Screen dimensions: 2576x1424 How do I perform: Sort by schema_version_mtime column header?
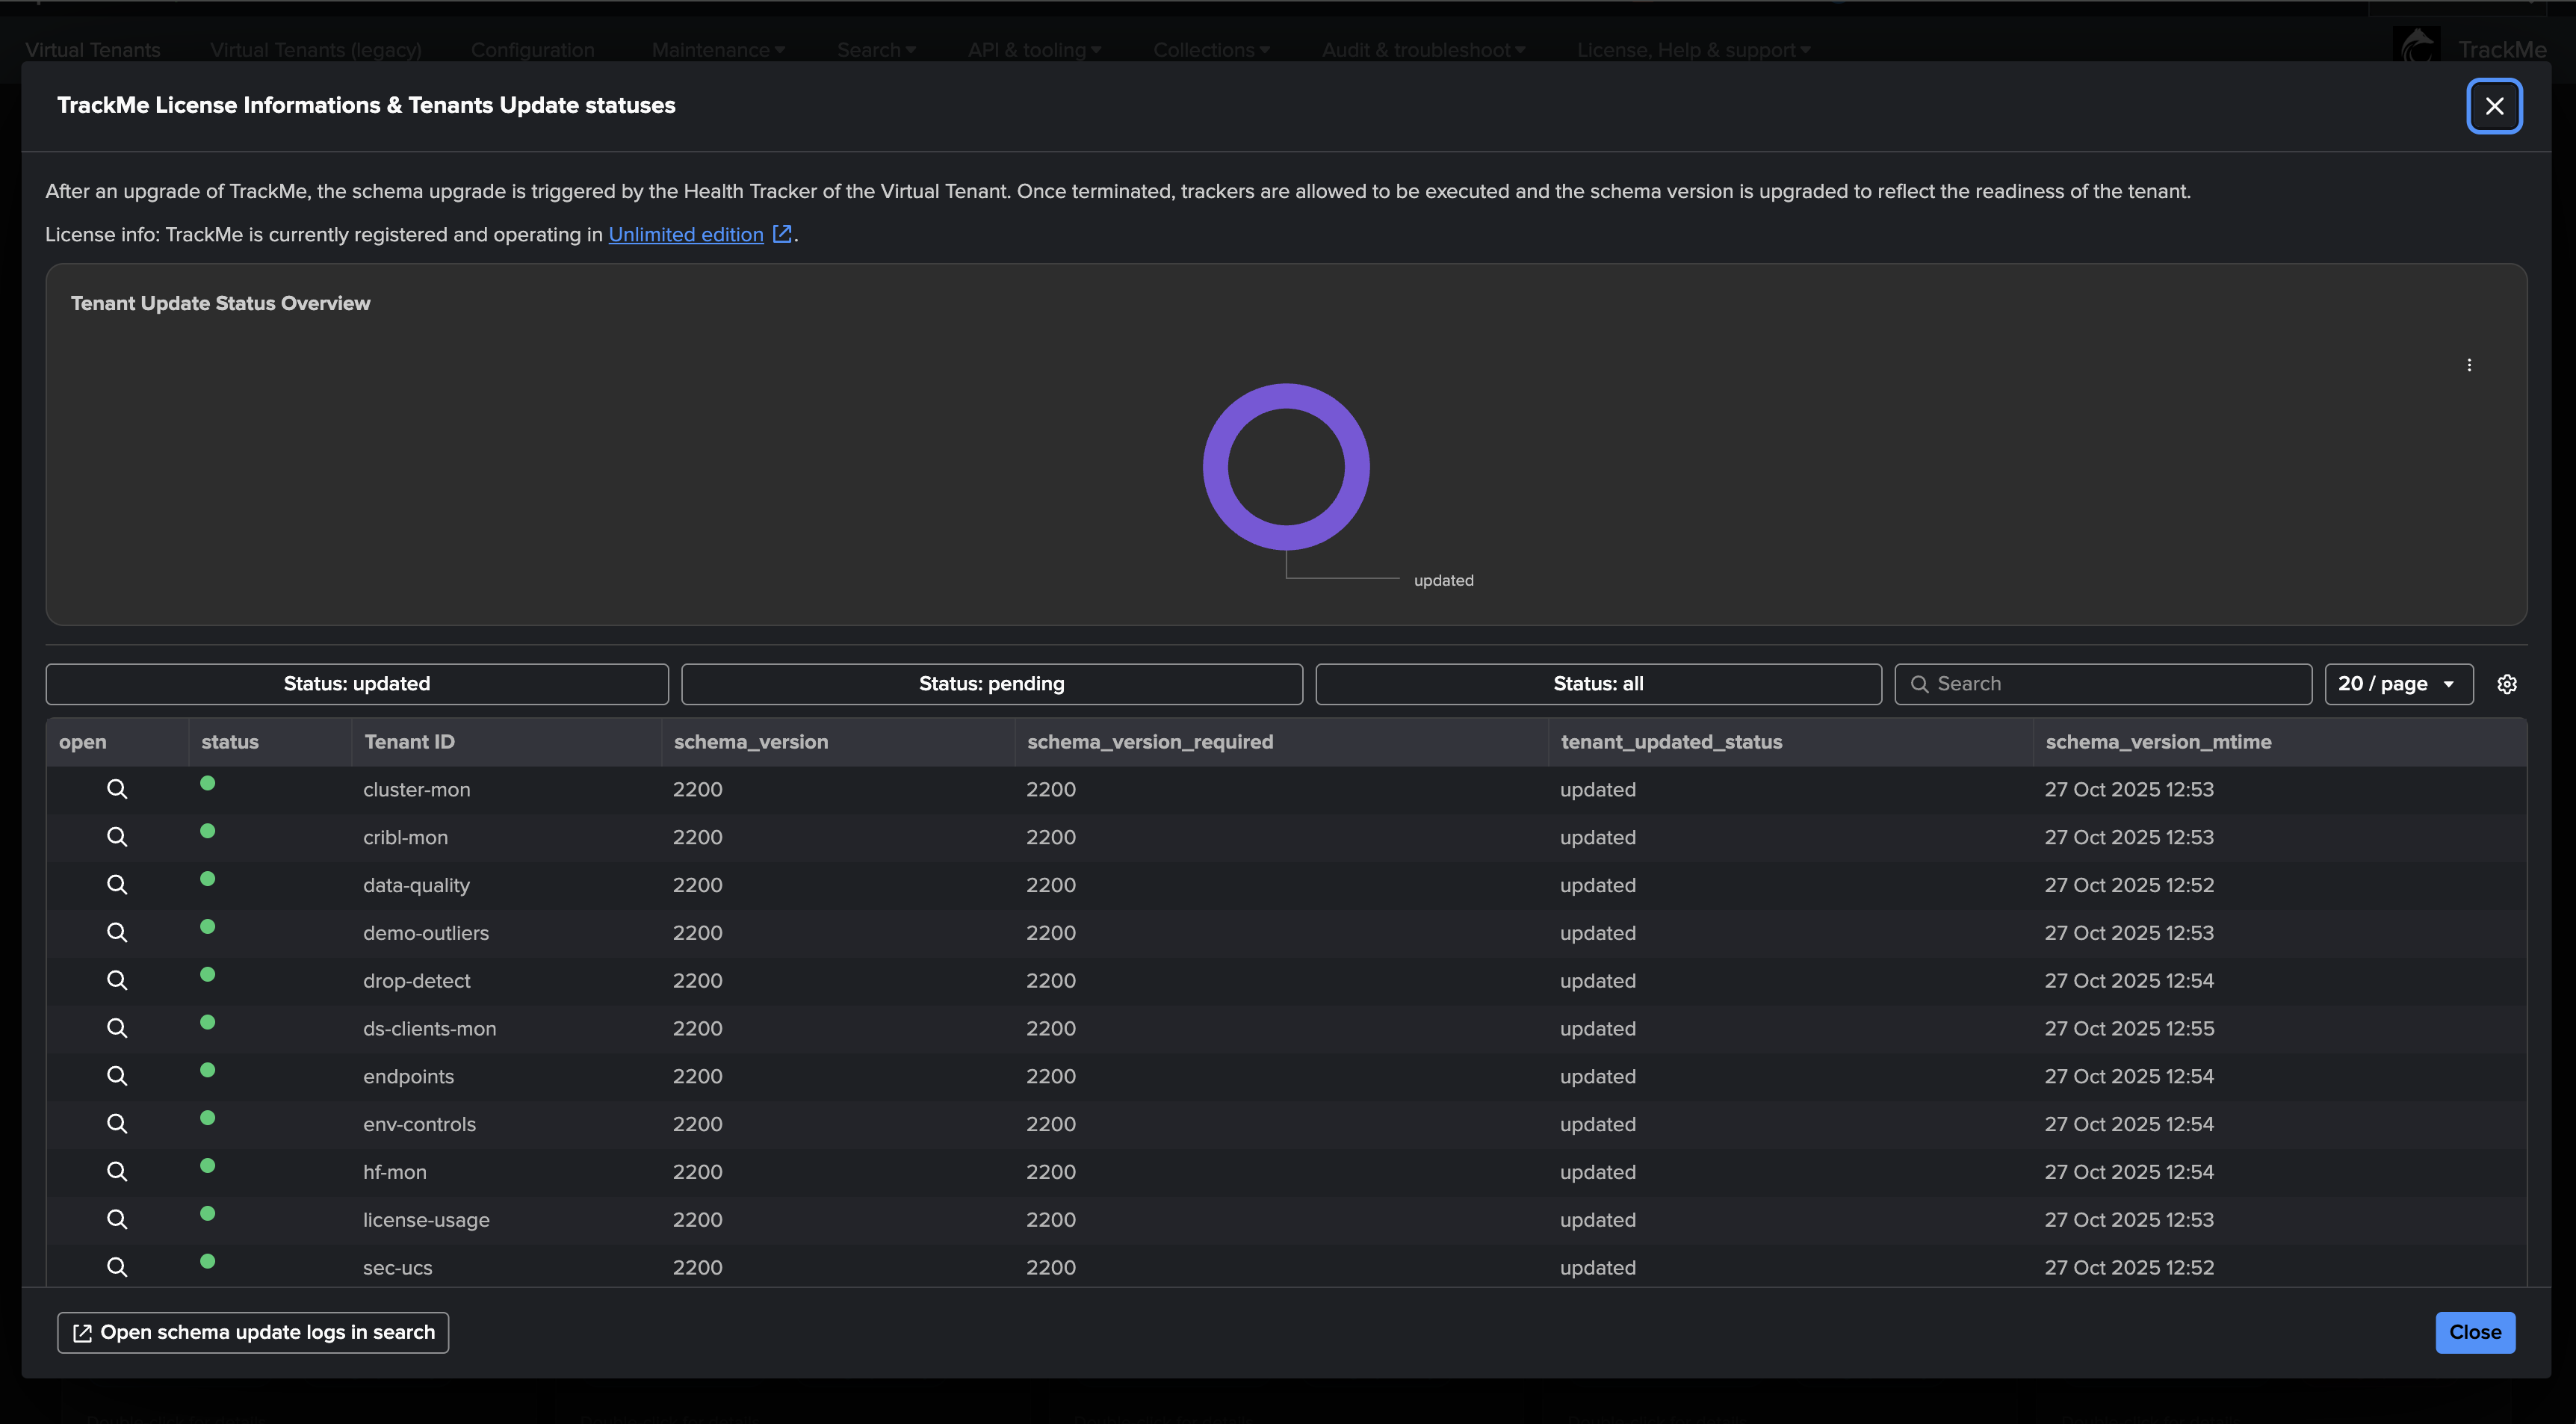click(x=2158, y=742)
